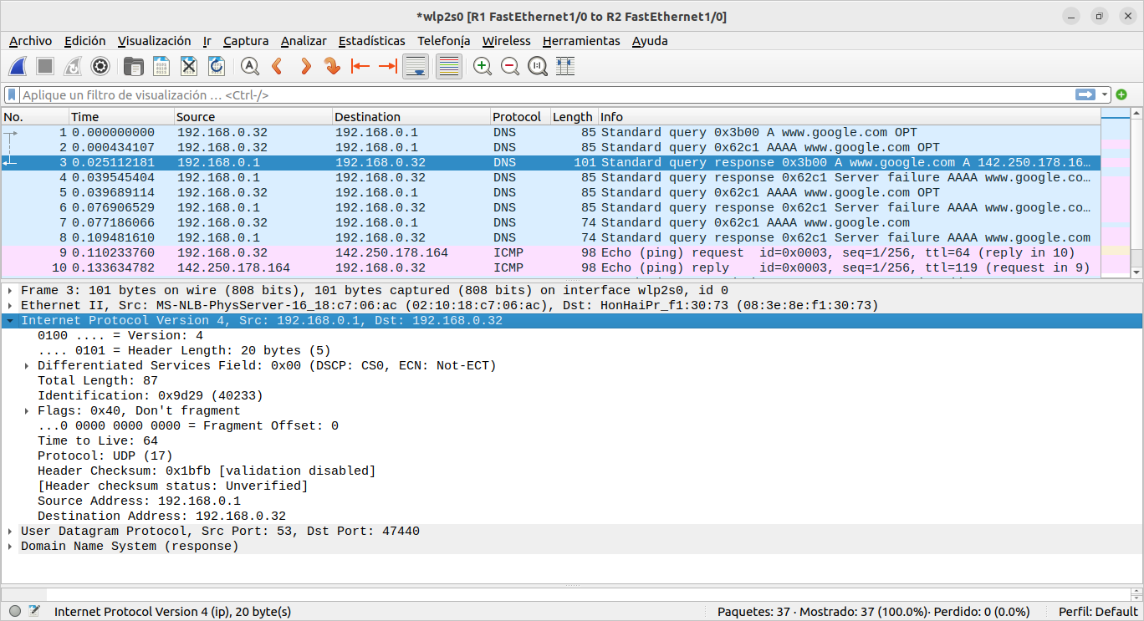
Task: Sort by the Protocol column header
Action: pos(519,117)
